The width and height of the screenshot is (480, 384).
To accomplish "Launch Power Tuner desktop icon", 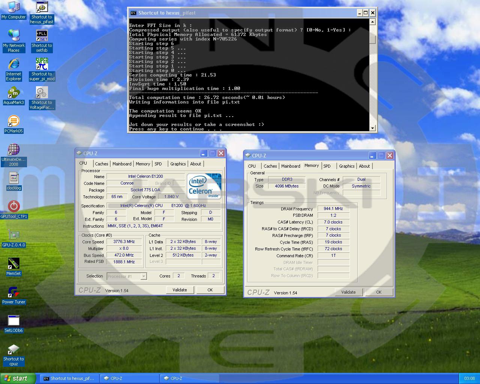I will (x=13, y=295).
